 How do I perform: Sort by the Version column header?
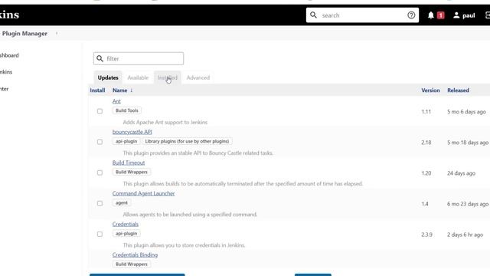430,90
